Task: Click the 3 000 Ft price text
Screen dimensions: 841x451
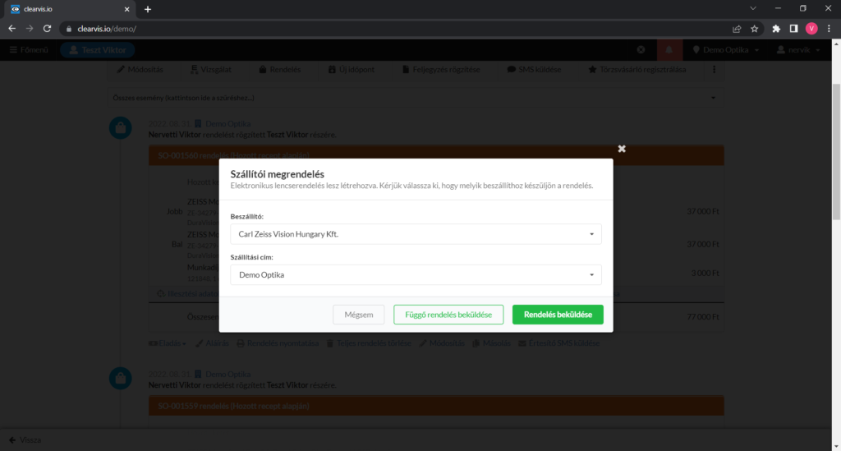Action: tap(705, 273)
